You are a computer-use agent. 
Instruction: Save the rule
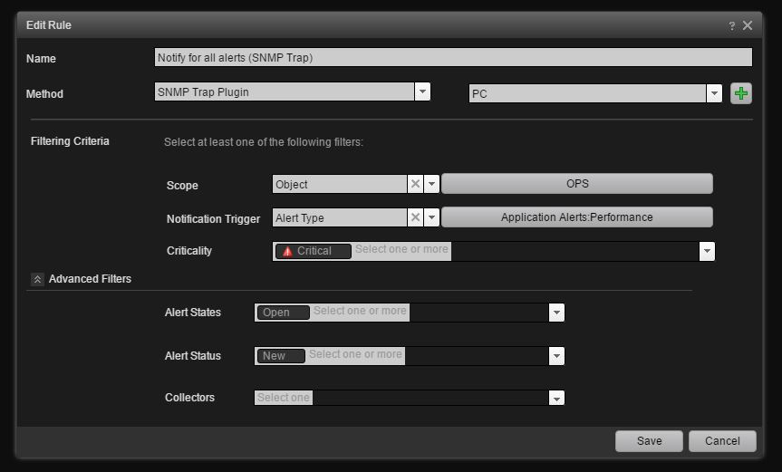point(649,441)
